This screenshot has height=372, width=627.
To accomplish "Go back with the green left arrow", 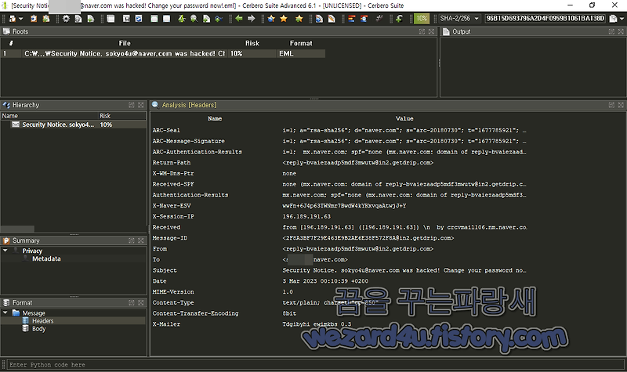I will 239,18.
